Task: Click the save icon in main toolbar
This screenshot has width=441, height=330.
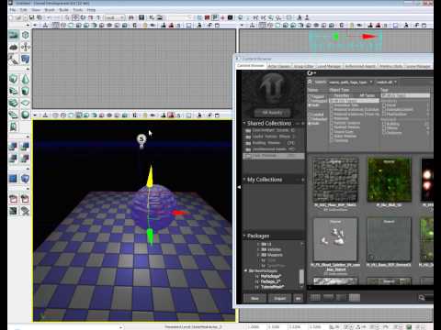Action: click(31, 17)
